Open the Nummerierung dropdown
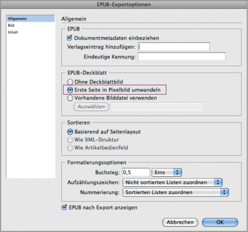 (x=175, y=193)
